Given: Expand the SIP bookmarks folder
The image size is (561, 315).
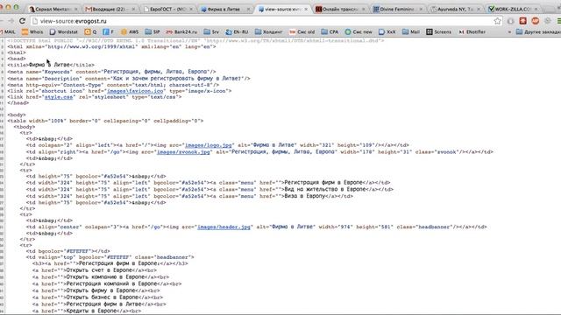Looking at the screenshot, I should coord(152,31).
